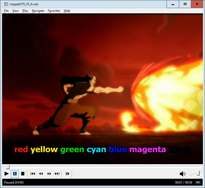Click the Stop button
This screenshot has width=205, height=188.
click(23, 174)
